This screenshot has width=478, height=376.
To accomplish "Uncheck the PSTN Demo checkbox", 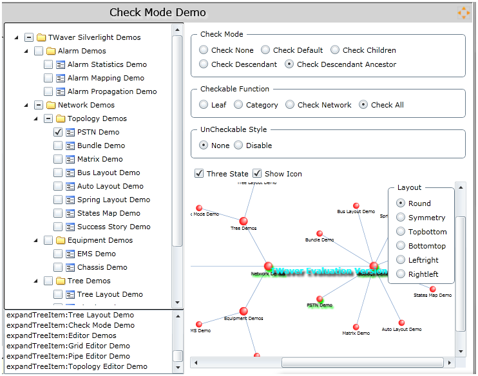I will (58, 132).
